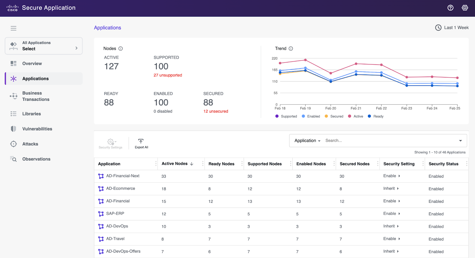Screen dimensions: 475x258
Task: Click the Feb 19 Active data point
Action: pyautogui.click(x=305, y=60)
